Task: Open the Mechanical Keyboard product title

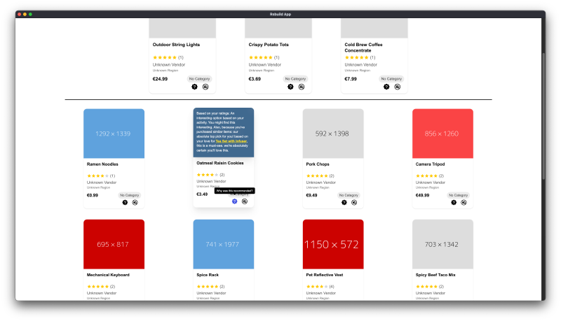Action: click(108, 275)
